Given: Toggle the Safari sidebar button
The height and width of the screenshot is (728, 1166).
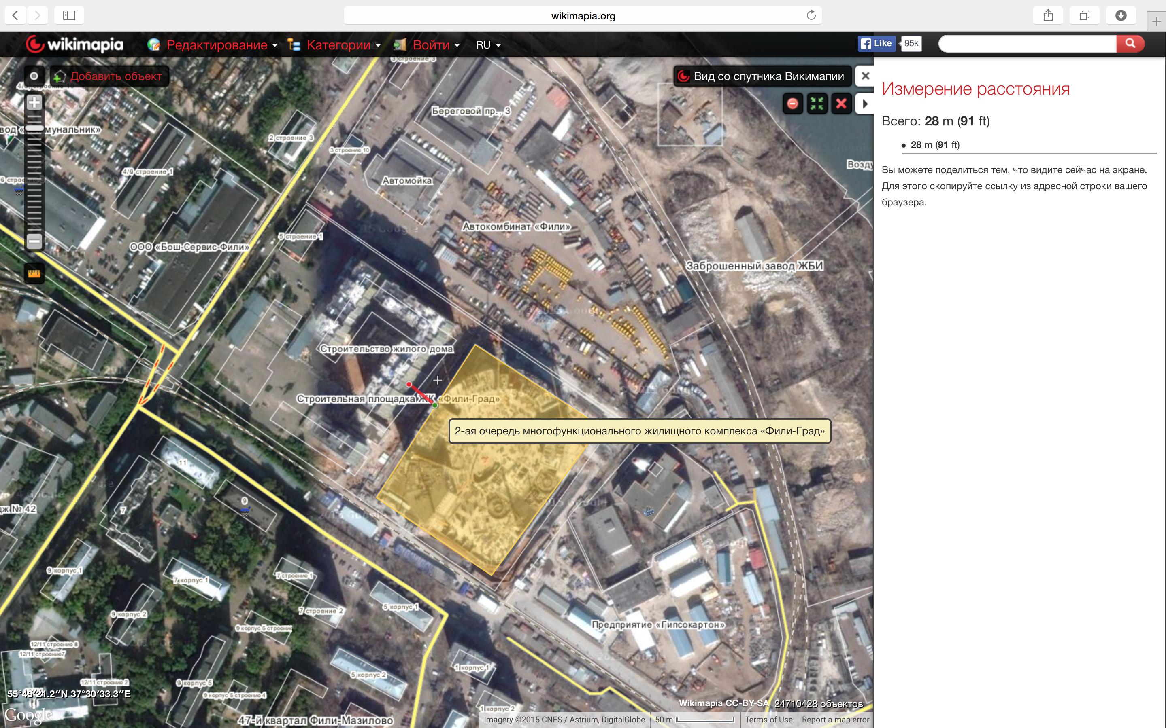Looking at the screenshot, I should [69, 15].
